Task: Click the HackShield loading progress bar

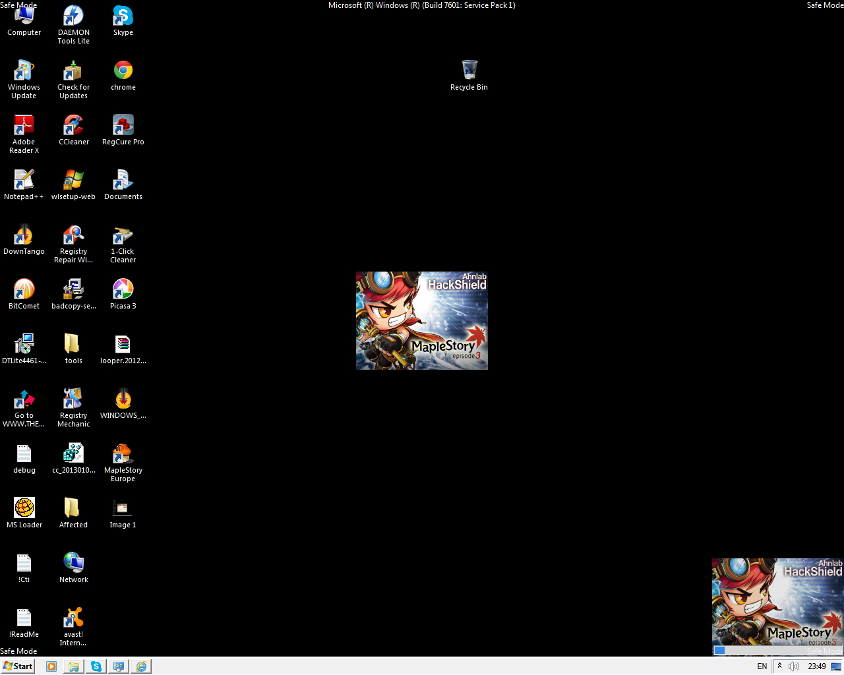Action: point(777,651)
